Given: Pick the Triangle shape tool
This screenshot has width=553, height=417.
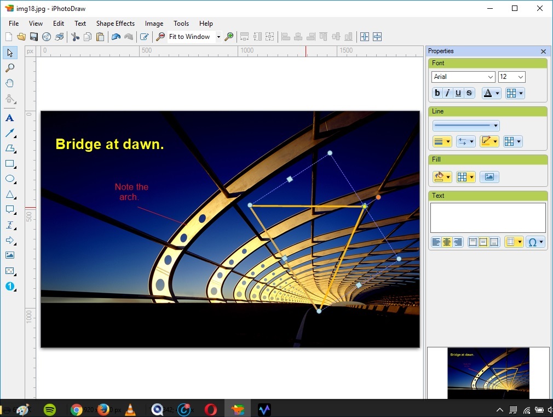Looking at the screenshot, I should (x=9, y=194).
